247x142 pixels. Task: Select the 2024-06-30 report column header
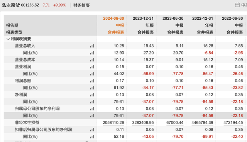coord(113,19)
